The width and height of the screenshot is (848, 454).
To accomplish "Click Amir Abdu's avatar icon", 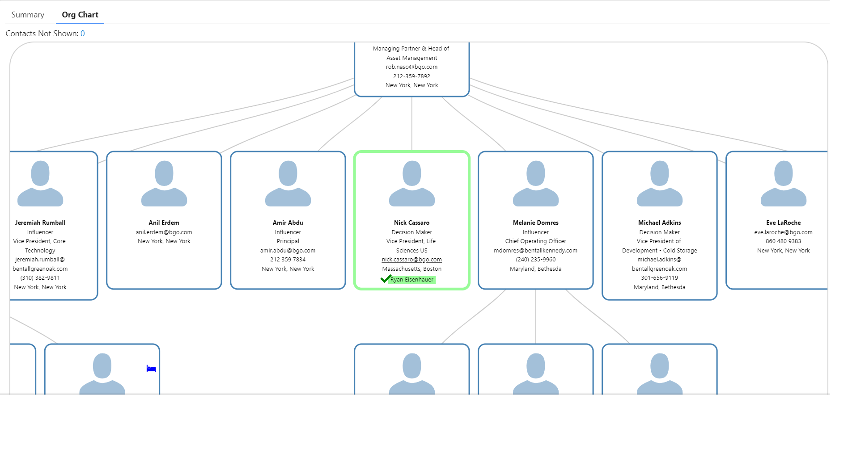I will (x=288, y=184).
